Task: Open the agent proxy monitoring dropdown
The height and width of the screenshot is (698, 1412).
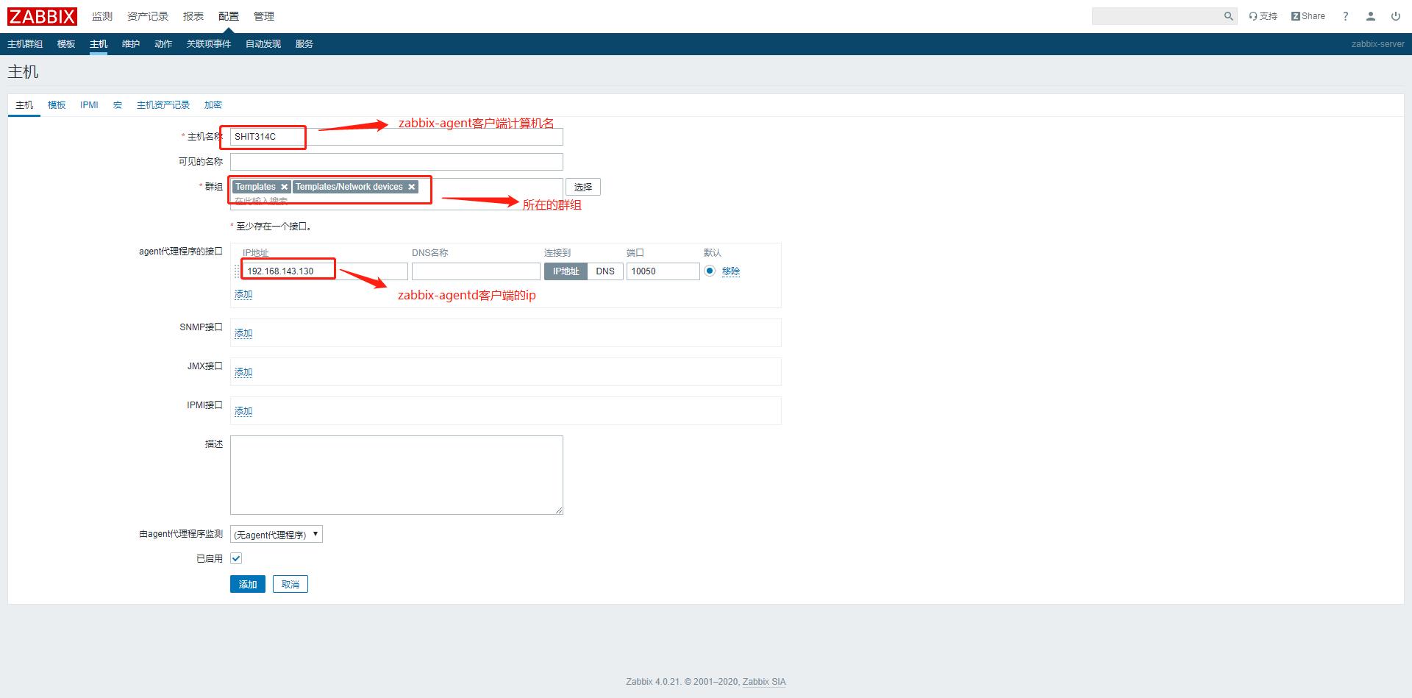Action: [x=277, y=534]
